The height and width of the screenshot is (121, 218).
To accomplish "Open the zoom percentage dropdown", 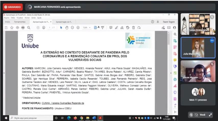I will (x=87, y=28).
